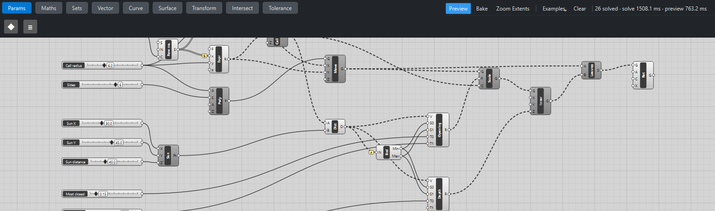Toggle the Preview button off
The height and width of the screenshot is (211, 715).
[458, 9]
